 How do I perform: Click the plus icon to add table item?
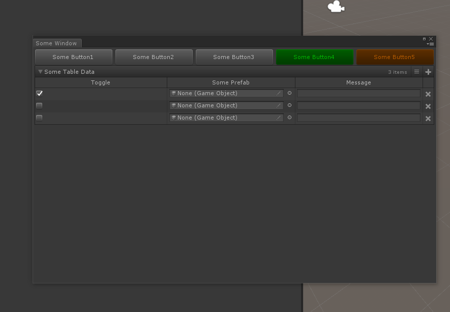[x=428, y=72]
